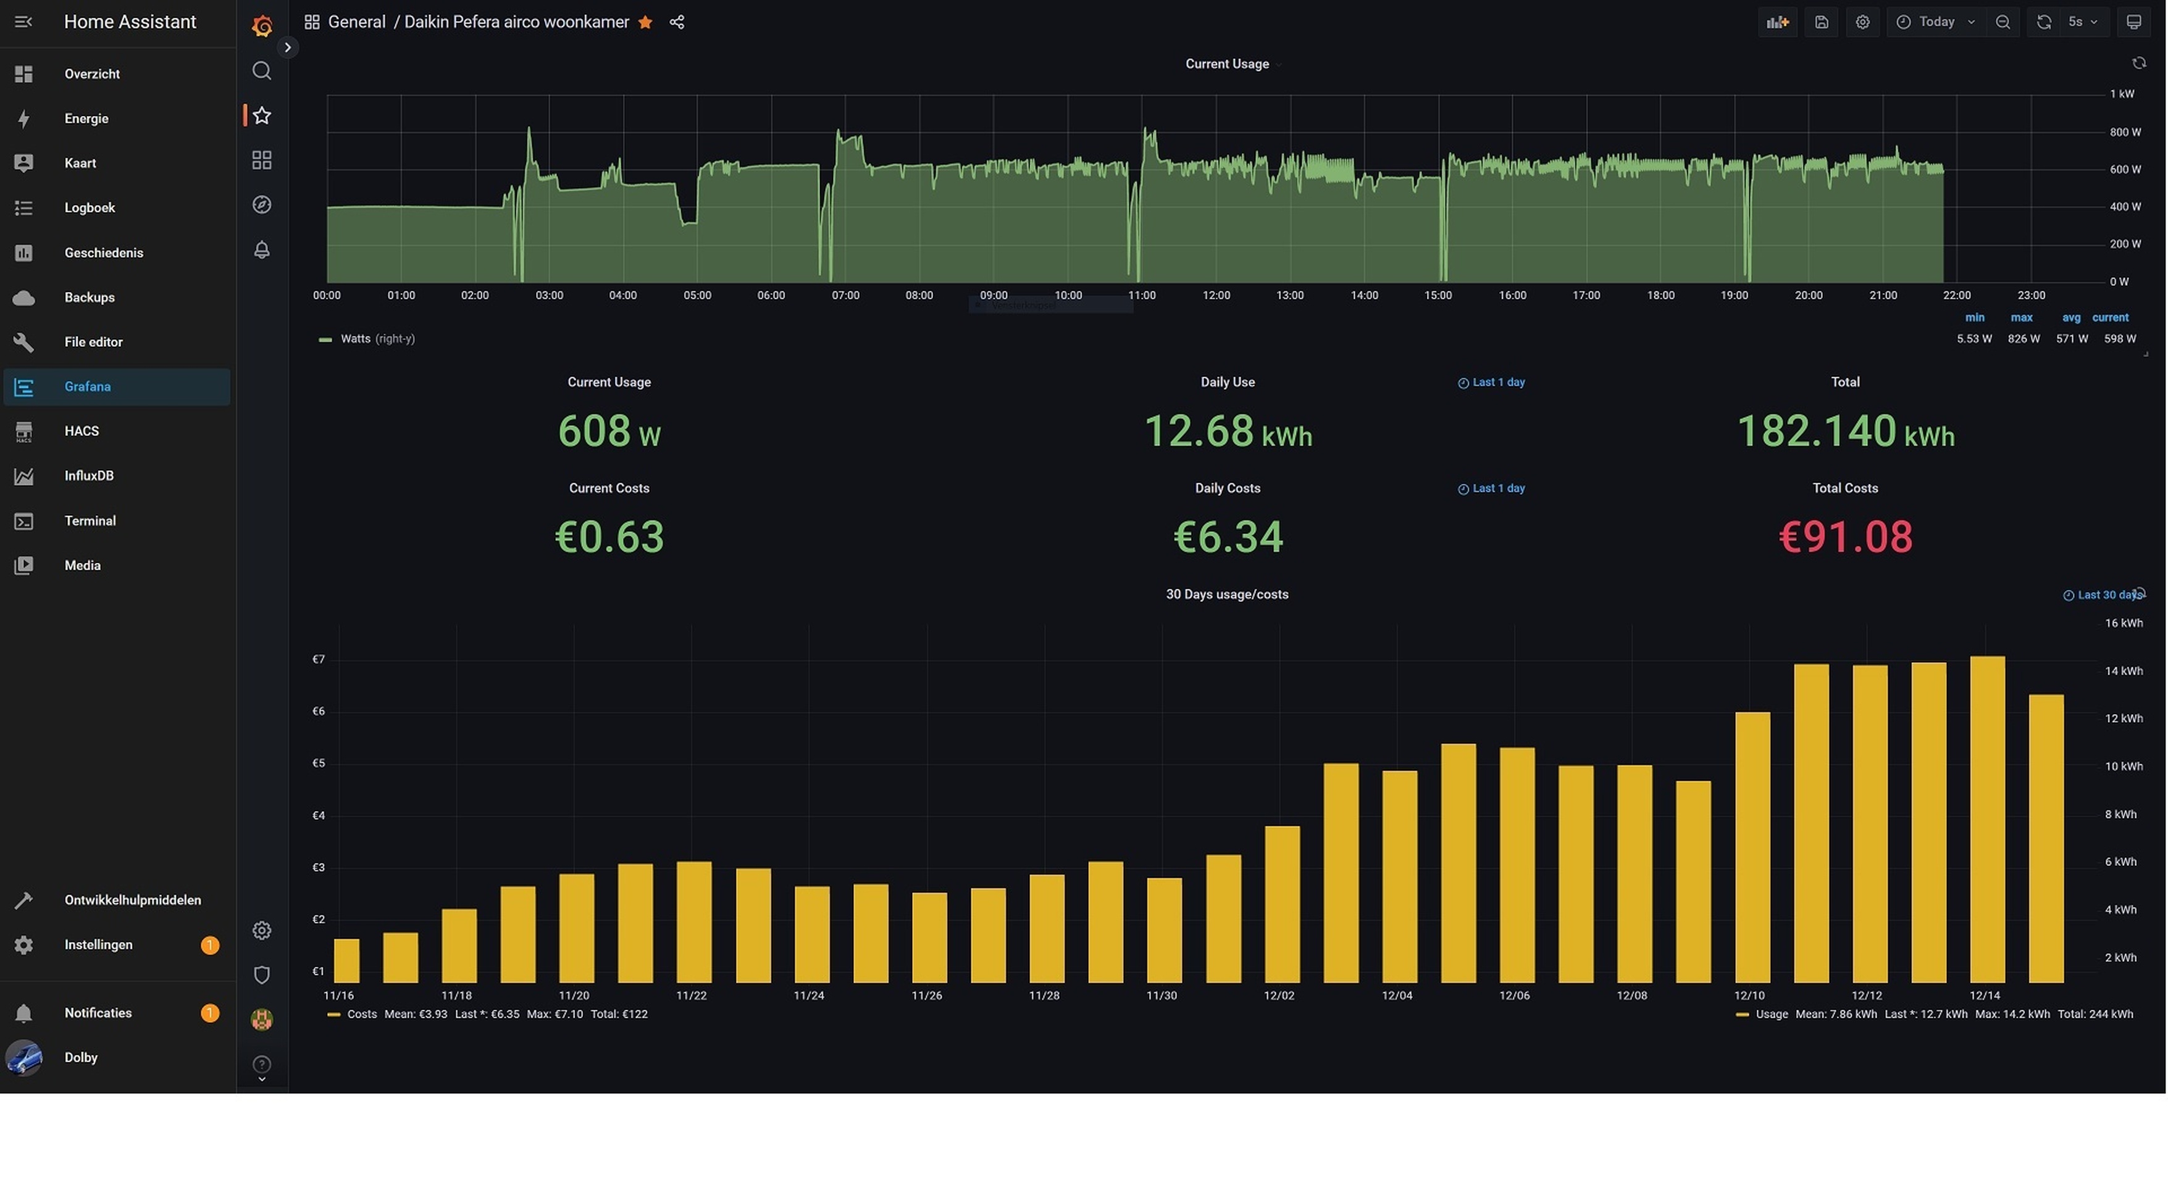Viewport: 2168px width, 1185px height.
Task: Add a new panel to dashboard
Action: [x=1778, y=22]
